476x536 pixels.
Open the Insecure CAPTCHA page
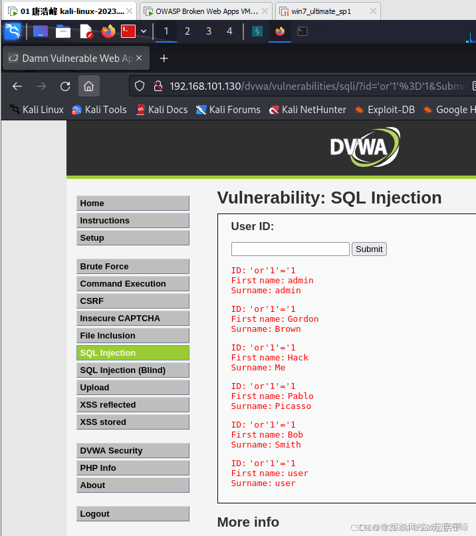[132, 319]
